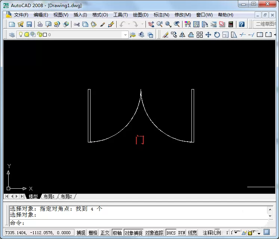Click Make Object's Layer Current icon
Viewport: 279px width, 239px height.
click(132, 35)
